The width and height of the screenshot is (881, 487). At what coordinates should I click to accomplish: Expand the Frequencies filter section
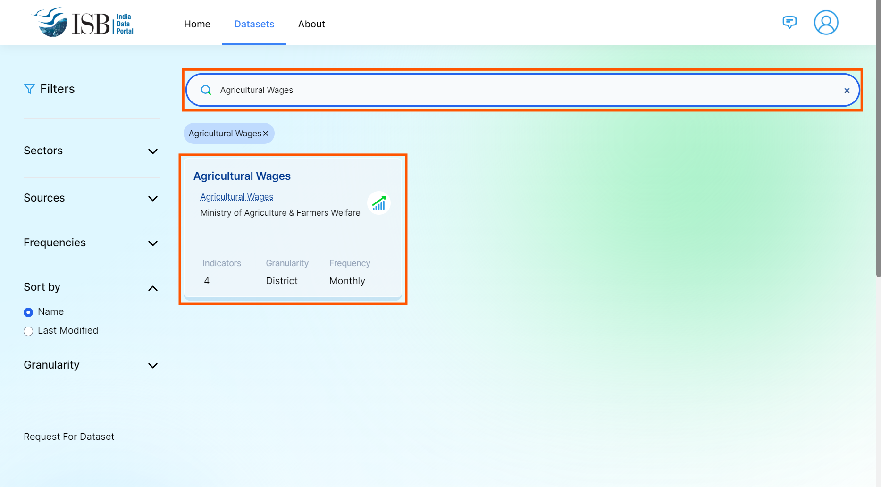tap(152, 243)
